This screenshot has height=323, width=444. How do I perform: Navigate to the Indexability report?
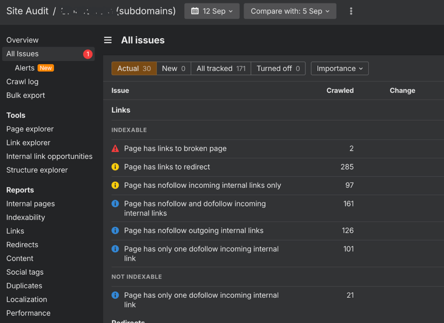[26, 218]
